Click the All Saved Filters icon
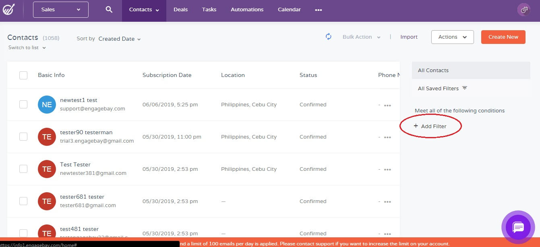Image resolution: width=540 pixels, height=247 pixels. 465,88
